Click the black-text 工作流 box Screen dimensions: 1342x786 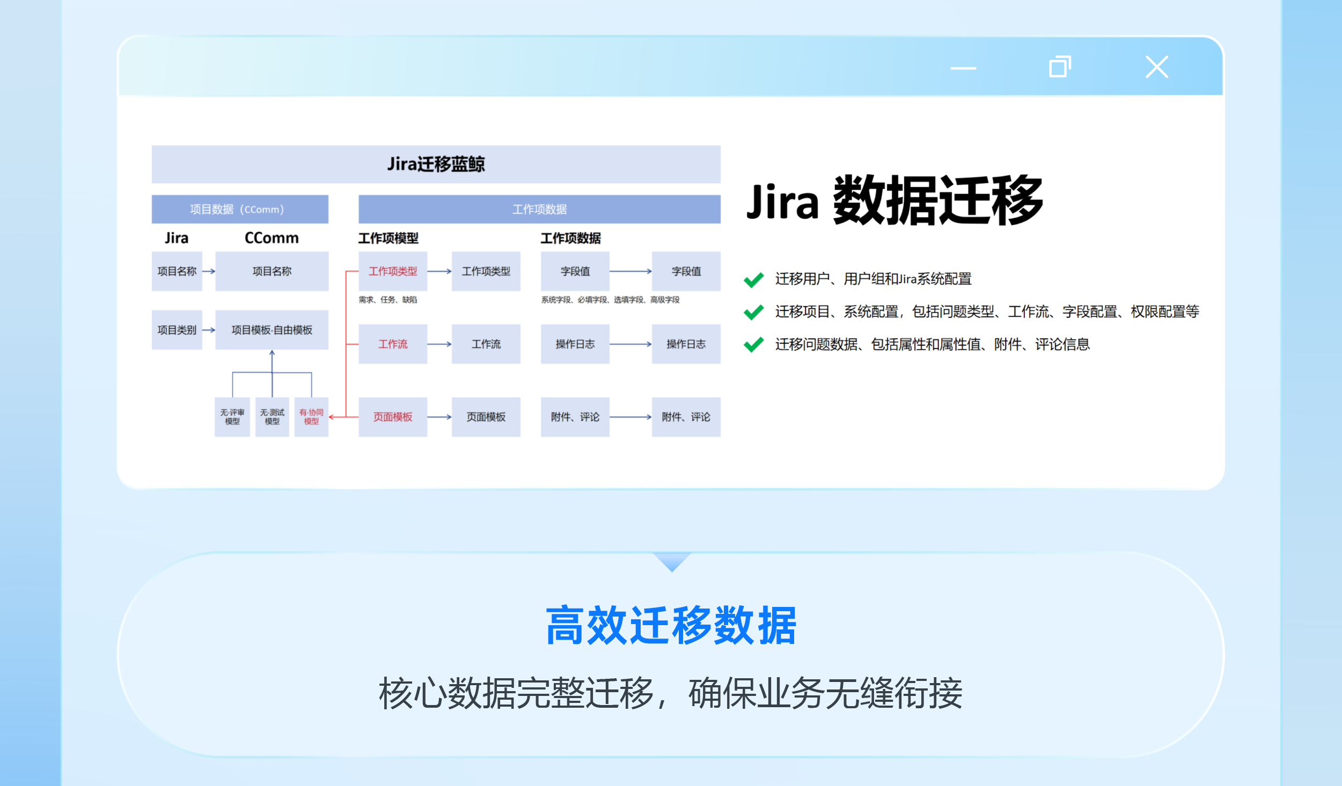coord(486,344)
